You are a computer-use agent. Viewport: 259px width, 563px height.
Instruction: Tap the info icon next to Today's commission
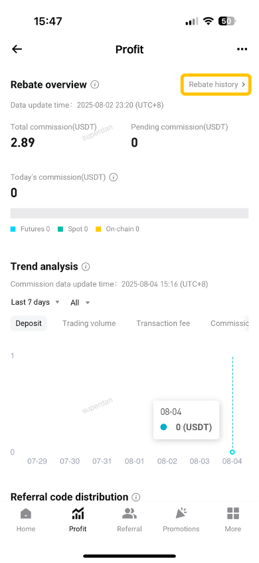click(x=114, y=177)
